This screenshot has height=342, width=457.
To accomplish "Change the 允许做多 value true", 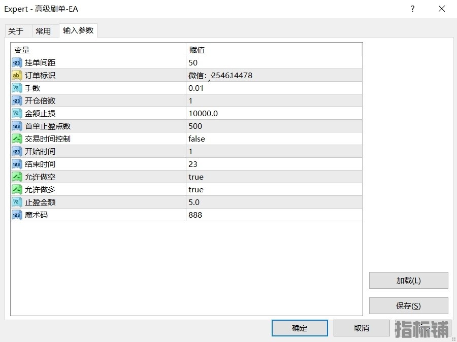I will (274, 189).
